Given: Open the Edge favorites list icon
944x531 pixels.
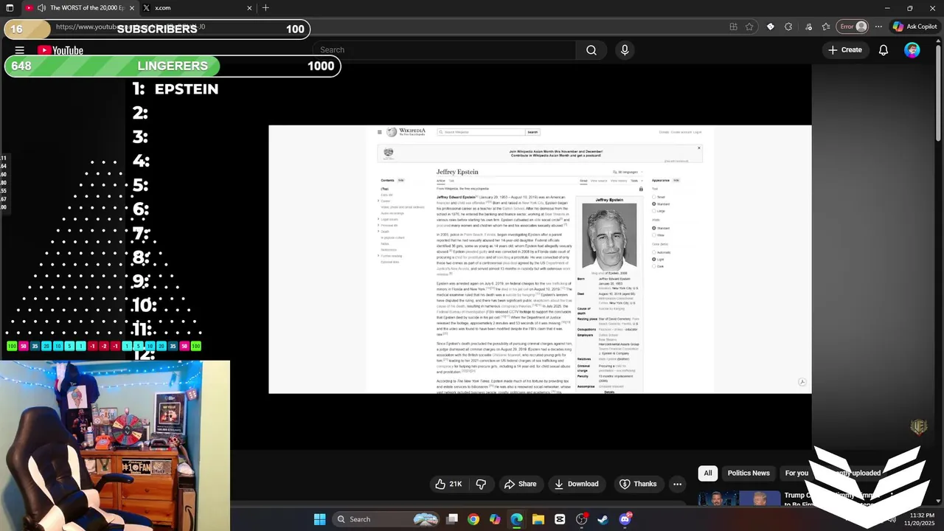Looking at the screenshot, I should (x=826, y=27).
